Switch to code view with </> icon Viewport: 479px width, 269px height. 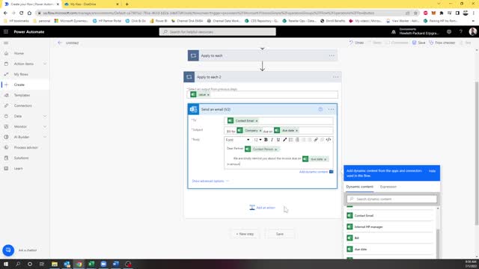coord(329,140)
